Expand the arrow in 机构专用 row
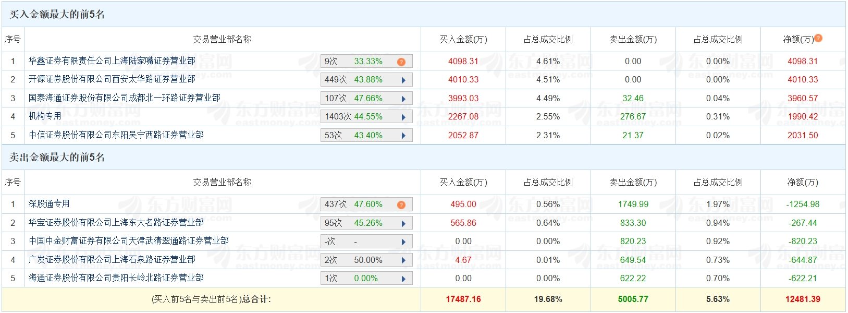This screenshot has height=313, width=848. pyautogui.click(x=403, y=117)
